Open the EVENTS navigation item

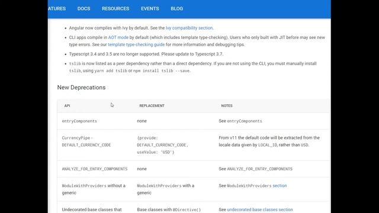coord(150,8)
